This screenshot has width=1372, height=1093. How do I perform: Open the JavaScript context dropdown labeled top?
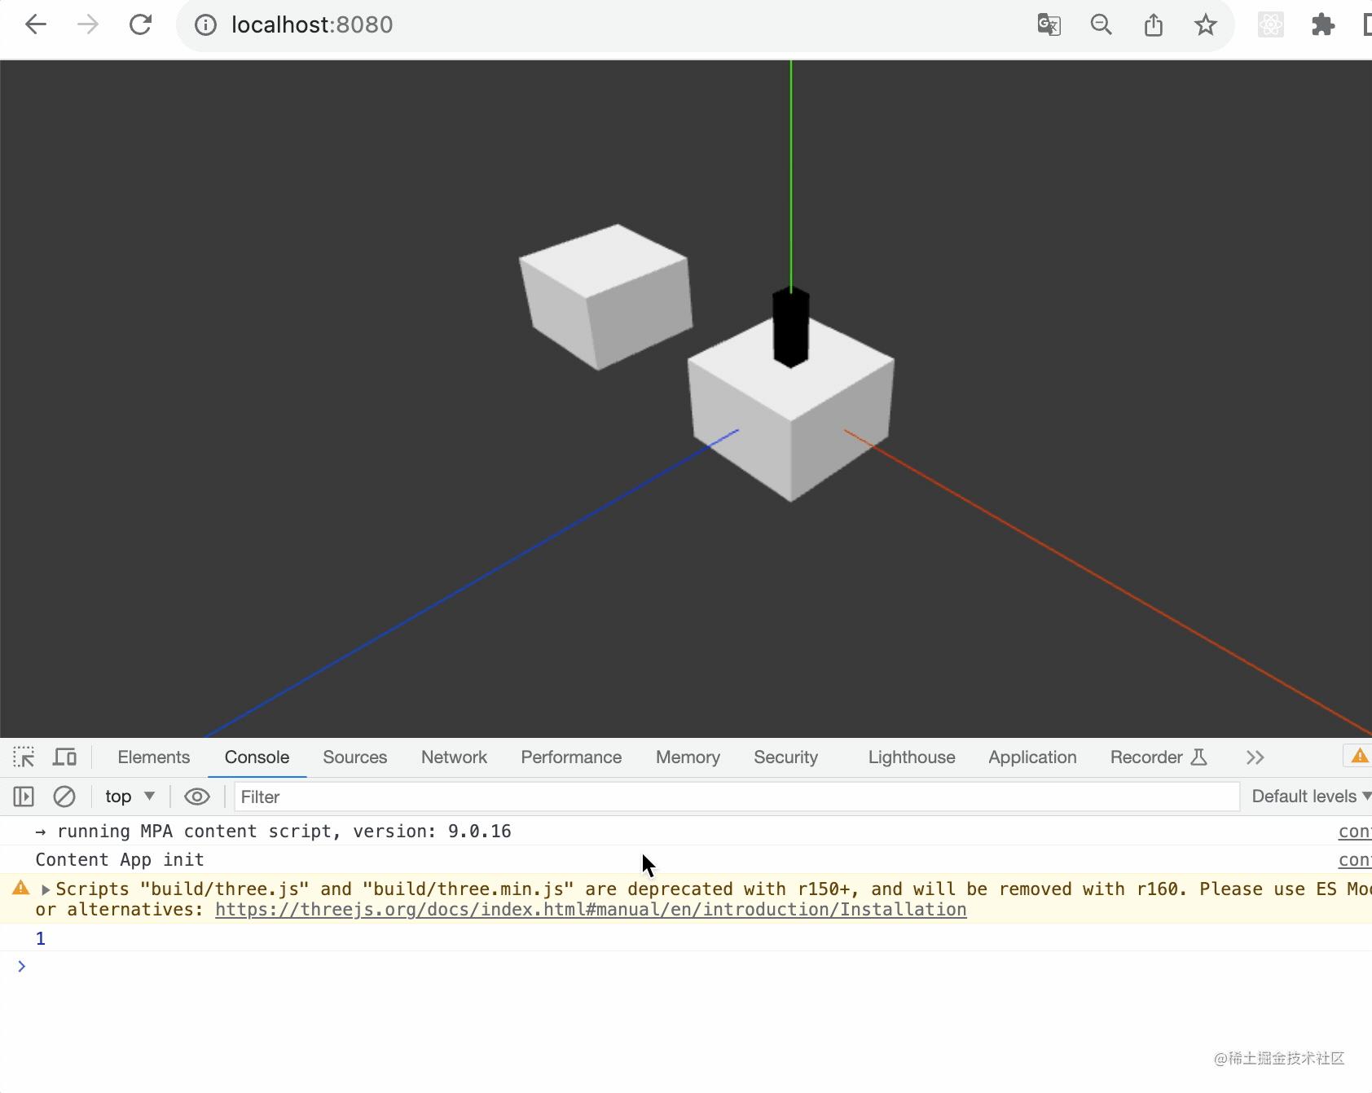pos(127,796)
